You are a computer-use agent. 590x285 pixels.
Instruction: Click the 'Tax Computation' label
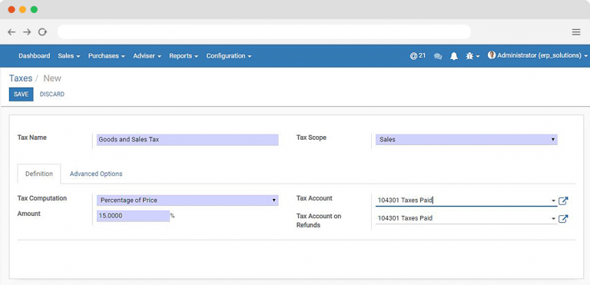click(x=42, y=198)
